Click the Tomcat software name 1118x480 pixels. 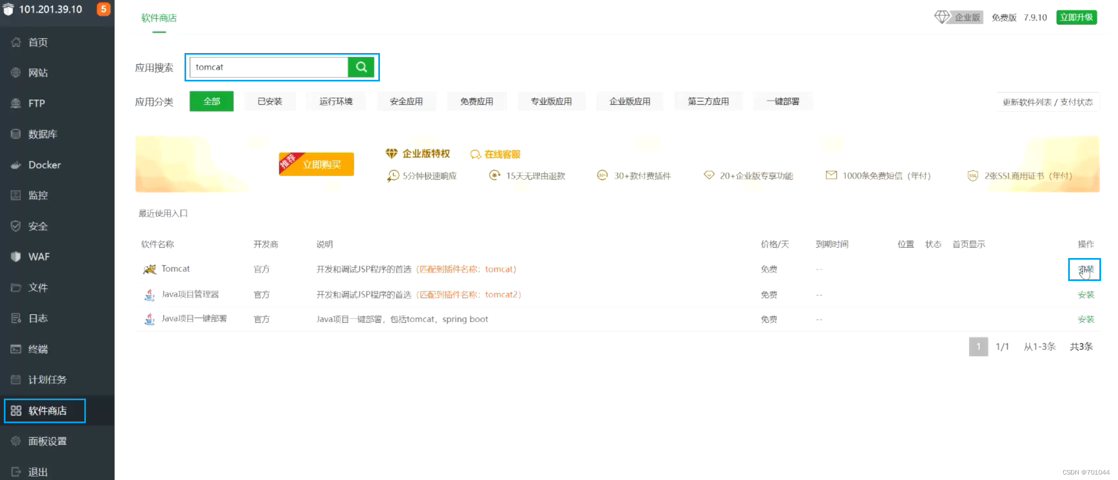click(x=175, y=269)
